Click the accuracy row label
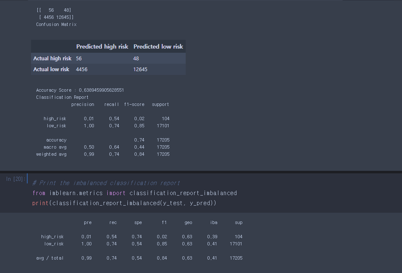The width and height of the screenshot is (402, 273). pos(57,140)
